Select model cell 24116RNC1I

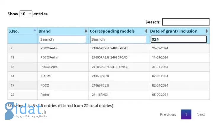101,95
